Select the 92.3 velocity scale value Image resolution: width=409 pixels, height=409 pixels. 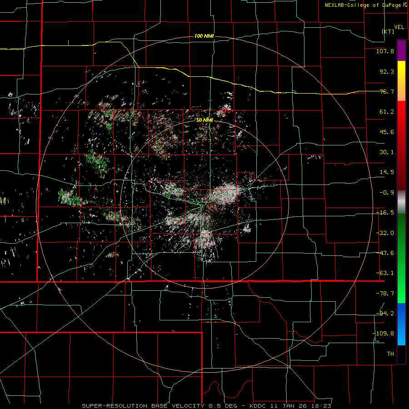(387, 71)
